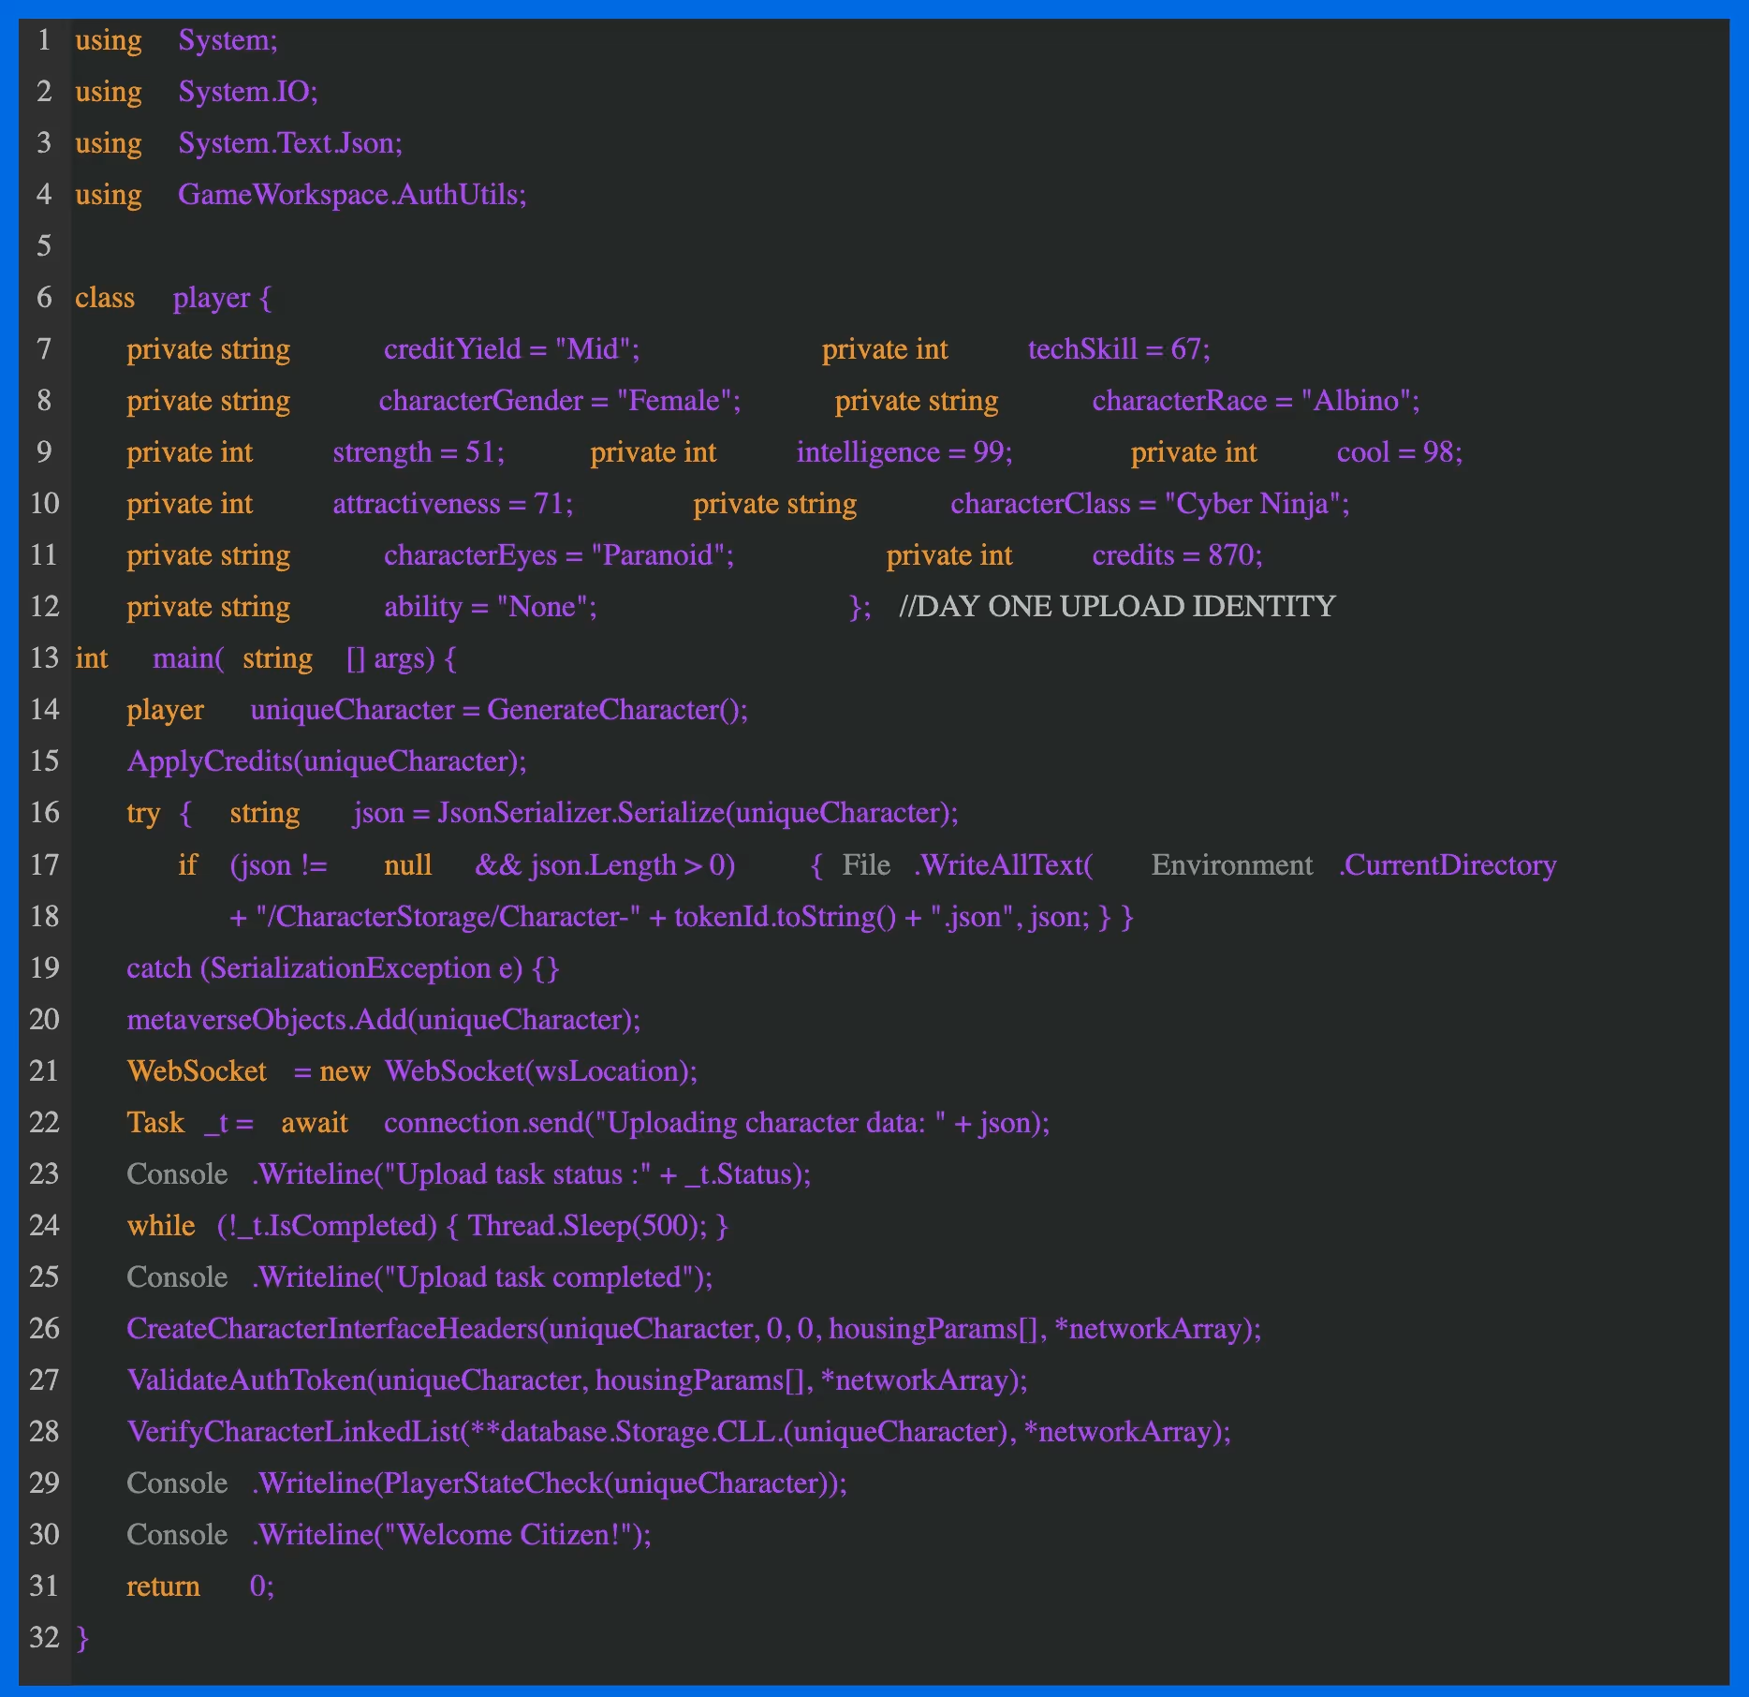
Task: Click the characterRace "Albino" assignment
Action: tap(1255, 401)
